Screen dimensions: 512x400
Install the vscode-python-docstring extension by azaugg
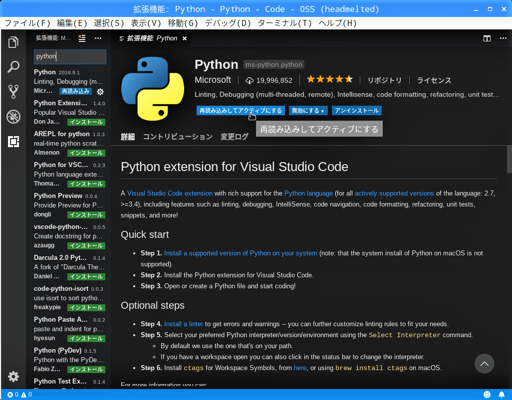[x=86, y=246]
